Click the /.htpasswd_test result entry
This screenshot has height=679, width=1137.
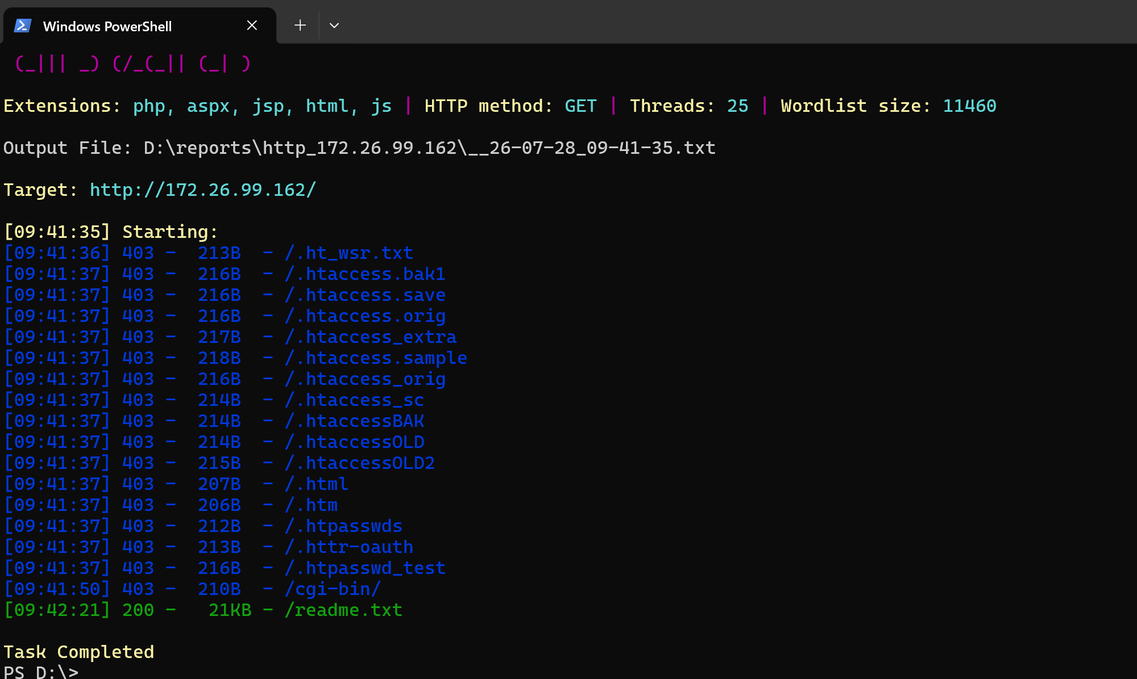click(365, 568)
